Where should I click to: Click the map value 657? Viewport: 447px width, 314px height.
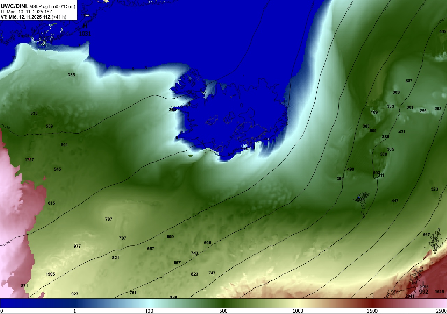(151, 249)
